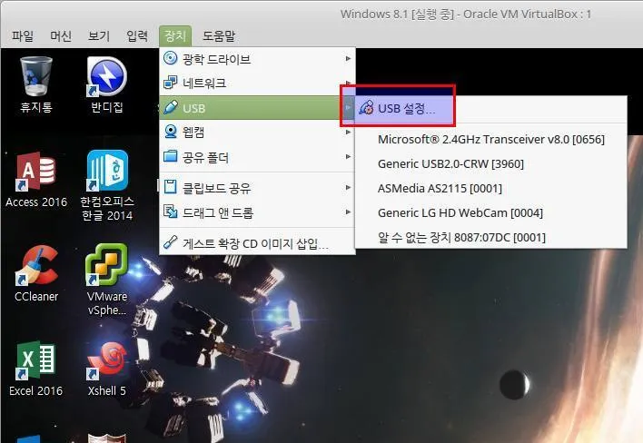643x443 pixels.
Task: Open the 도움말 menu
Action: [x=219, y=36]
